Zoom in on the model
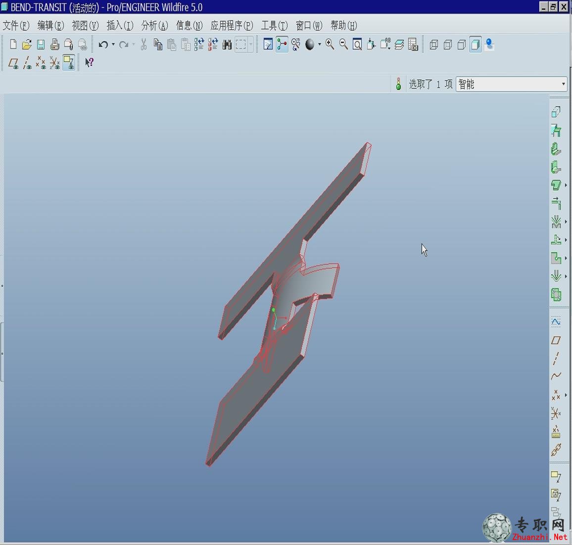The image size is (572, 545). tap(330, 45)
